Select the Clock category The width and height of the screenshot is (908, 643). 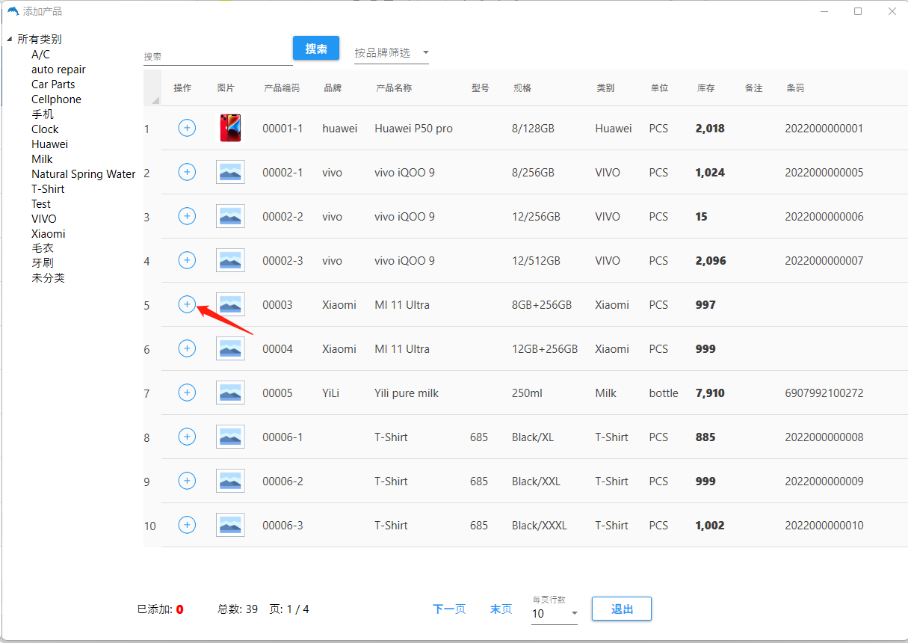tap(45, 129)
